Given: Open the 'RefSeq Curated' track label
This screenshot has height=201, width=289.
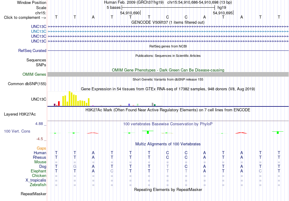Looking at the screenshot, I should tap(32, 51).
